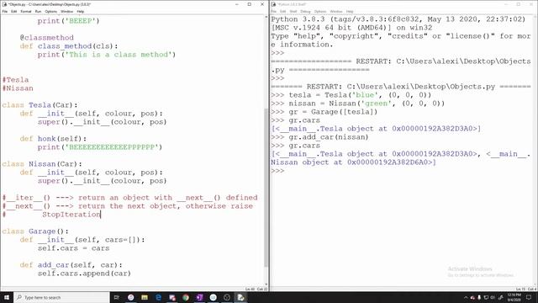Click 'print('BEEEEEEEEEEEPPPPPP')' line in editor
The image size is (538, 303).
click(x=100, y=147)
